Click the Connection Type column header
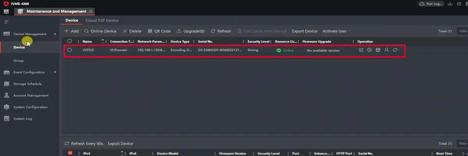This screenshot has height=156, width=468. [x=122, y=41]
